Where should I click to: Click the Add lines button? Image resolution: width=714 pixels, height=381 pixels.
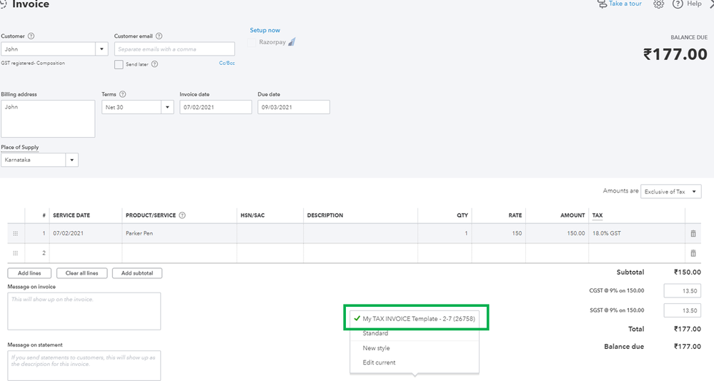pyautogui.click(x=29, y=273)
